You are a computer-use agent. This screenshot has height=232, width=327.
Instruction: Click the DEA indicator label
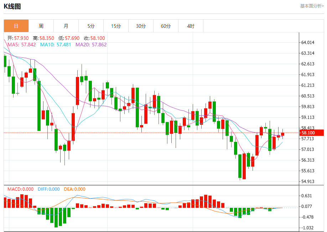coord(74,189)
